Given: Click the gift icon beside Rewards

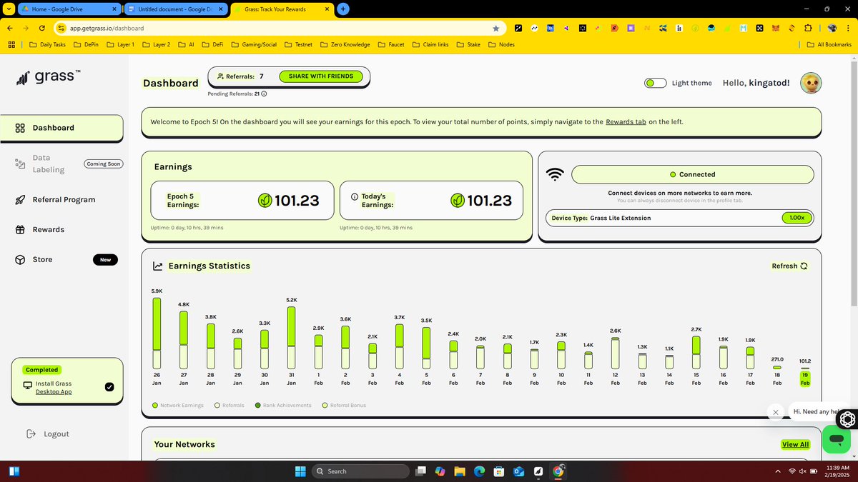Looking at the screenshot, I should tap(20, 230).
